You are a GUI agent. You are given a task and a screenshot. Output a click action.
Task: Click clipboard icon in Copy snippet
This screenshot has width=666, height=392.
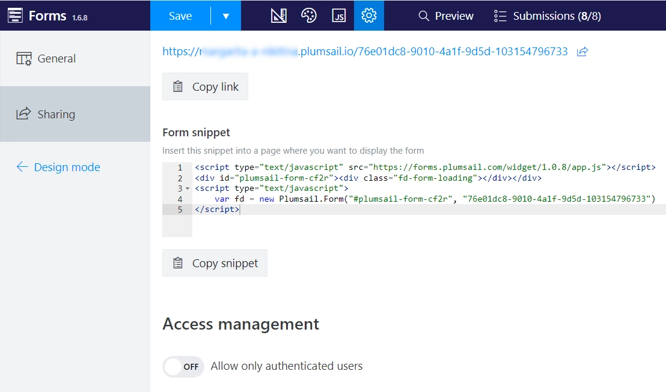click(178, 263)
